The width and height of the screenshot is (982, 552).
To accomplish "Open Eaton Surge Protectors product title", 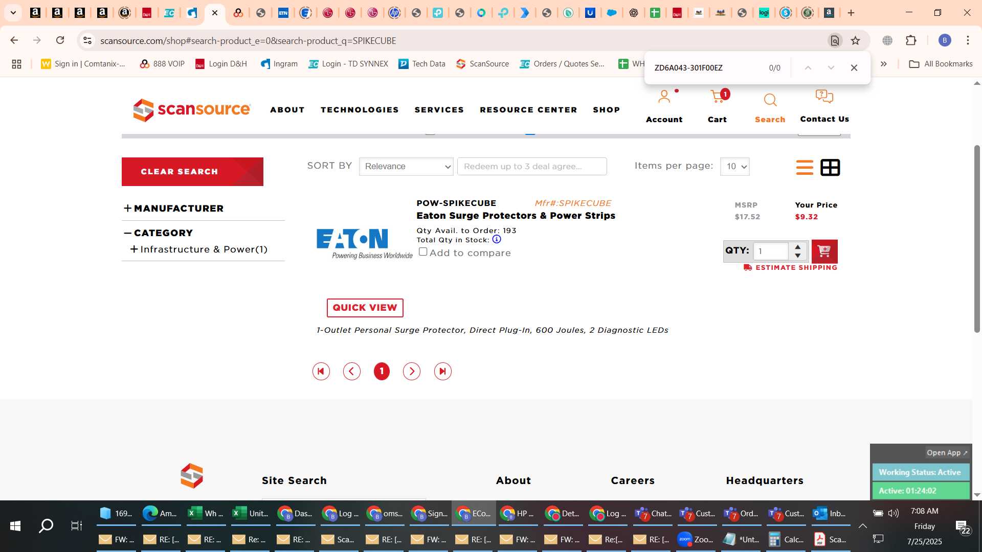I will coord(516,216).
